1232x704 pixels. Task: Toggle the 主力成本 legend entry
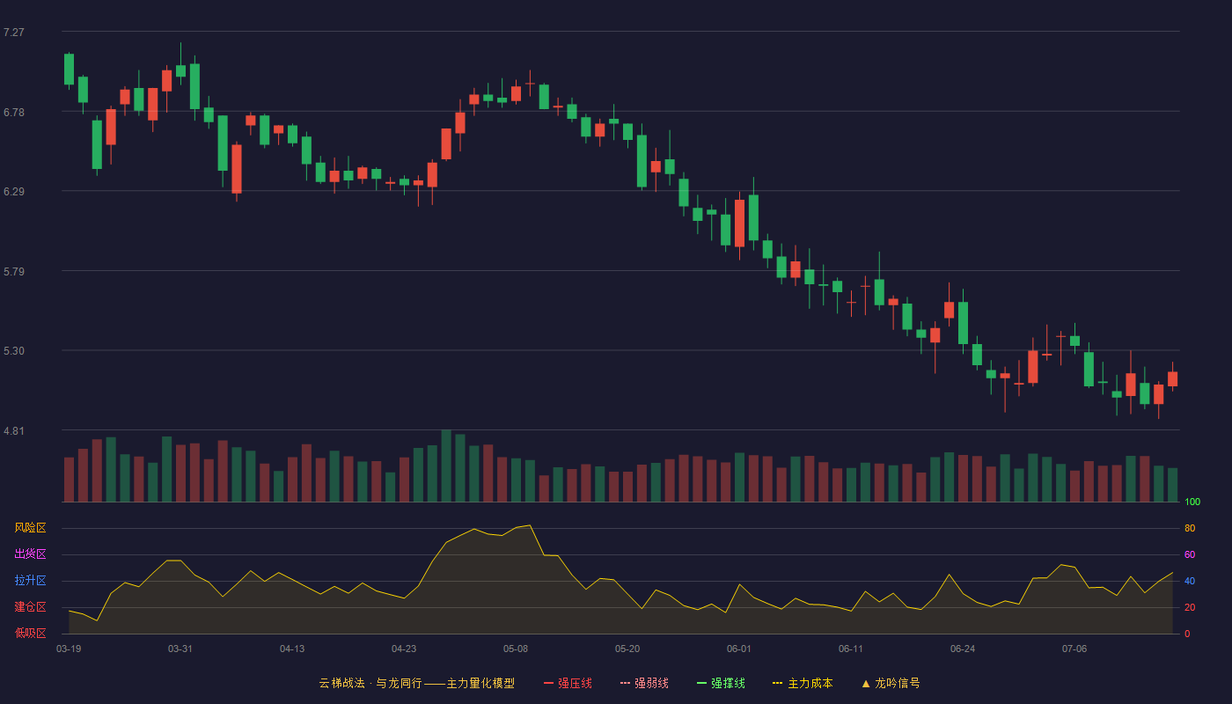point(802,683)
